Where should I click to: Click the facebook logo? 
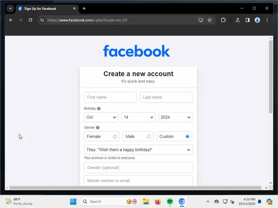click(137, 51)
